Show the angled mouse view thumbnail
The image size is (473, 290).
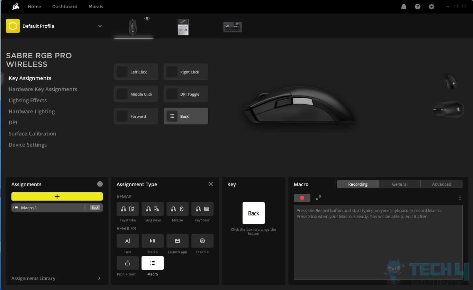(449, 81)
